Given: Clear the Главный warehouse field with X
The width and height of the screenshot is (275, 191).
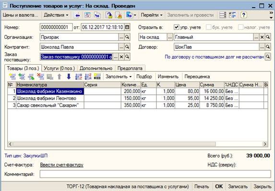Looking at the screenshot, I should (262, 37).
